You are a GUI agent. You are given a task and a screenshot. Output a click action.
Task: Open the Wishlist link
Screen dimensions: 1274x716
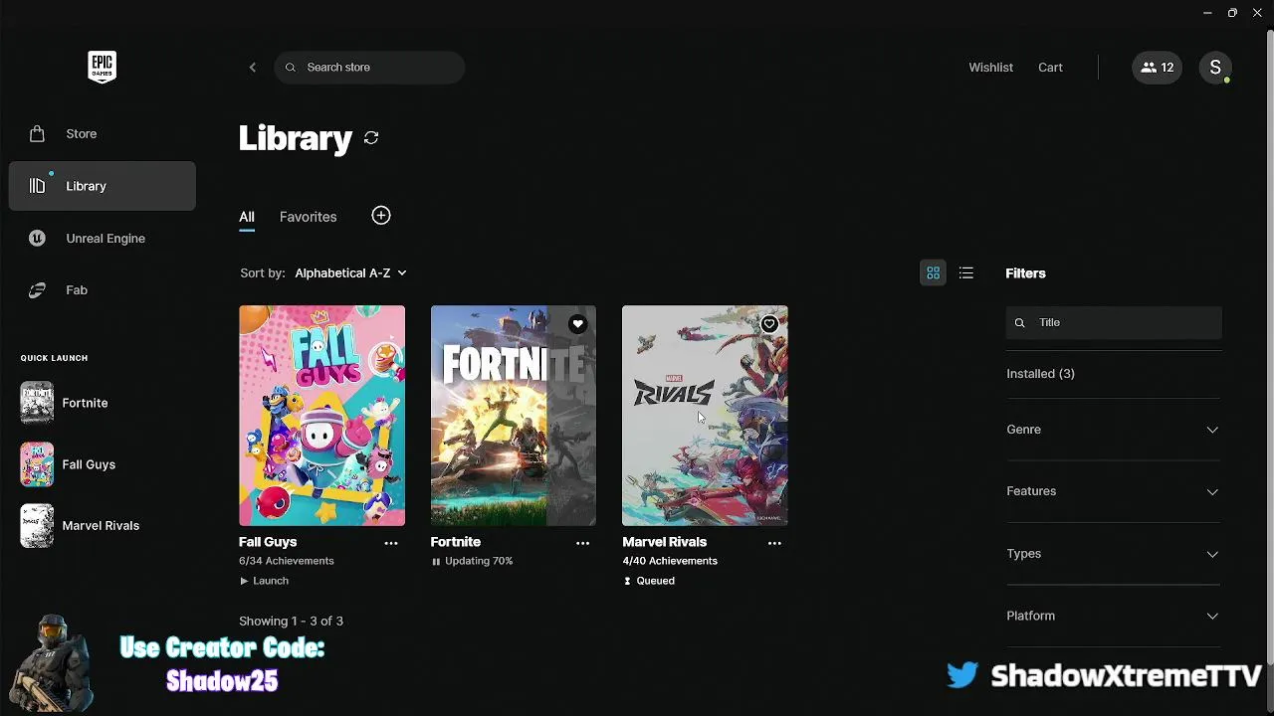(x=990, y=68)
